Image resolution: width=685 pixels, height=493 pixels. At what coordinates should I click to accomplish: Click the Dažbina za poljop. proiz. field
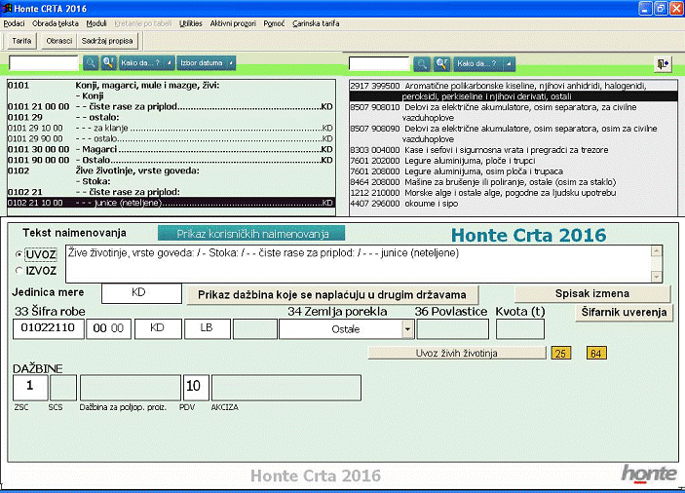131,387
